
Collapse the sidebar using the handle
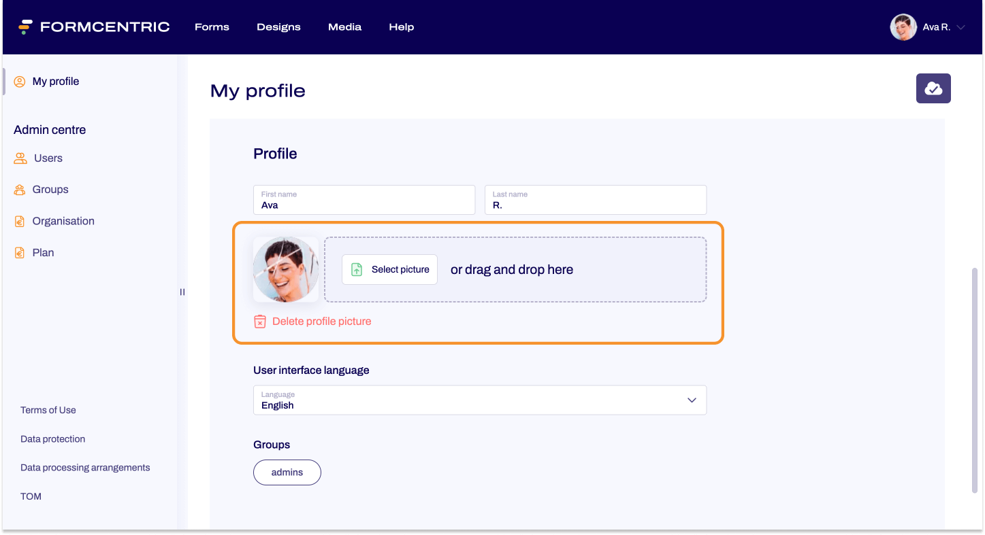point(182,292)
